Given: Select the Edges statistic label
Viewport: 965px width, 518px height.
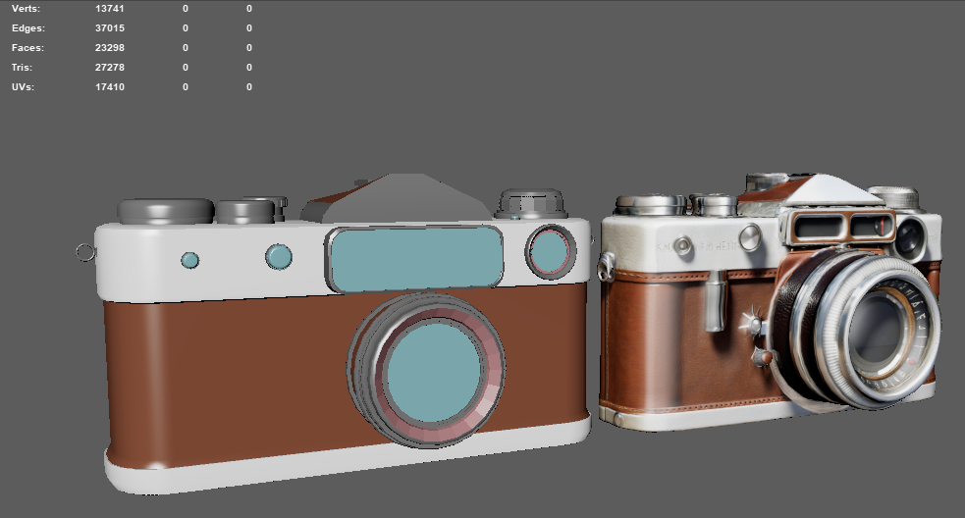Looking at the screenshot, I should 28,28.
